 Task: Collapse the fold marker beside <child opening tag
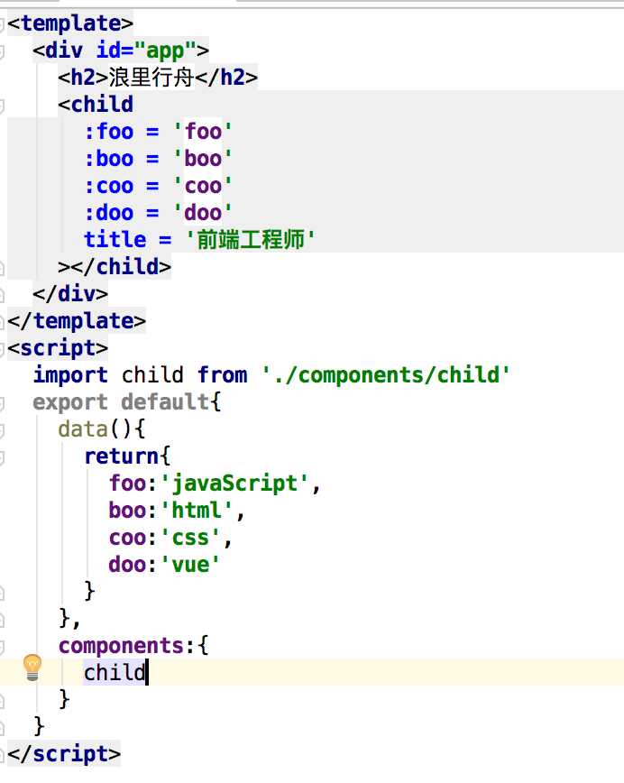click(2, 105)
